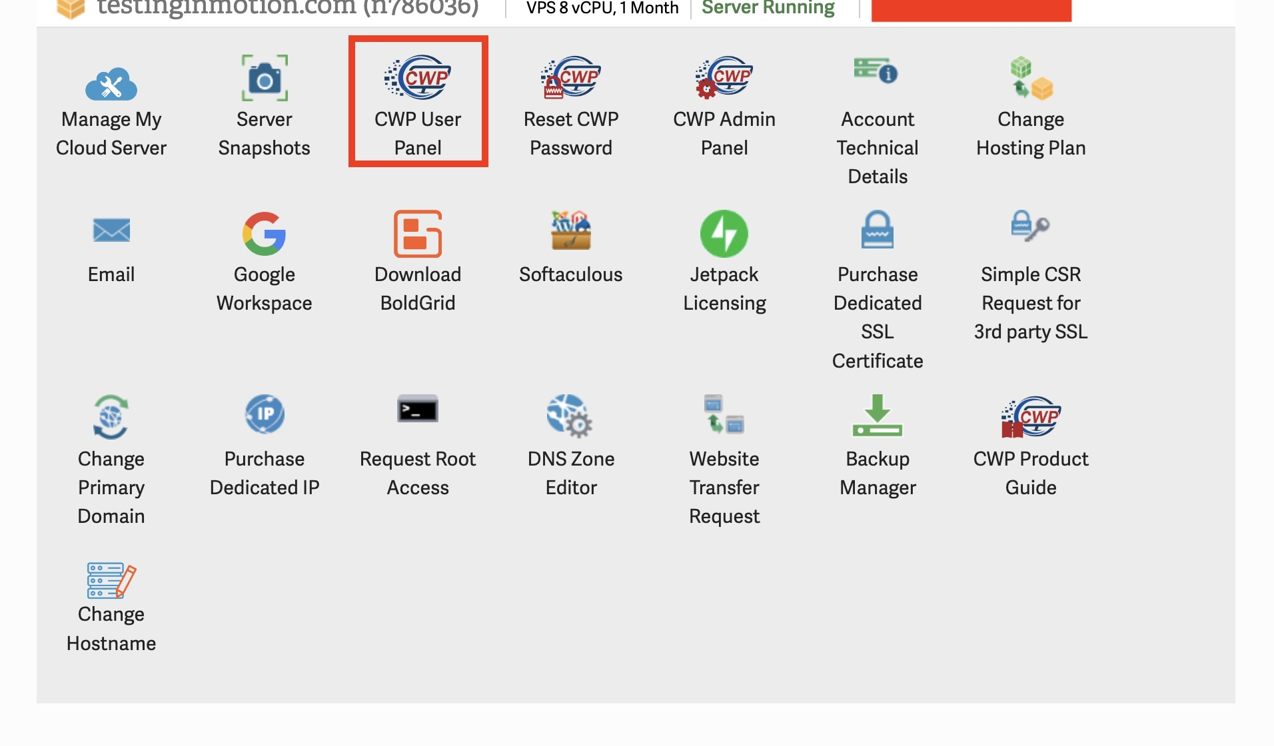This screenshot has width=1274, height=746.
Task: Launch the CWP User Panel icon
Action: pyautogui.click(x=418, y=77)
